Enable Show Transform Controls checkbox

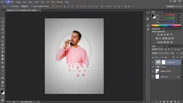pos(32,6)
